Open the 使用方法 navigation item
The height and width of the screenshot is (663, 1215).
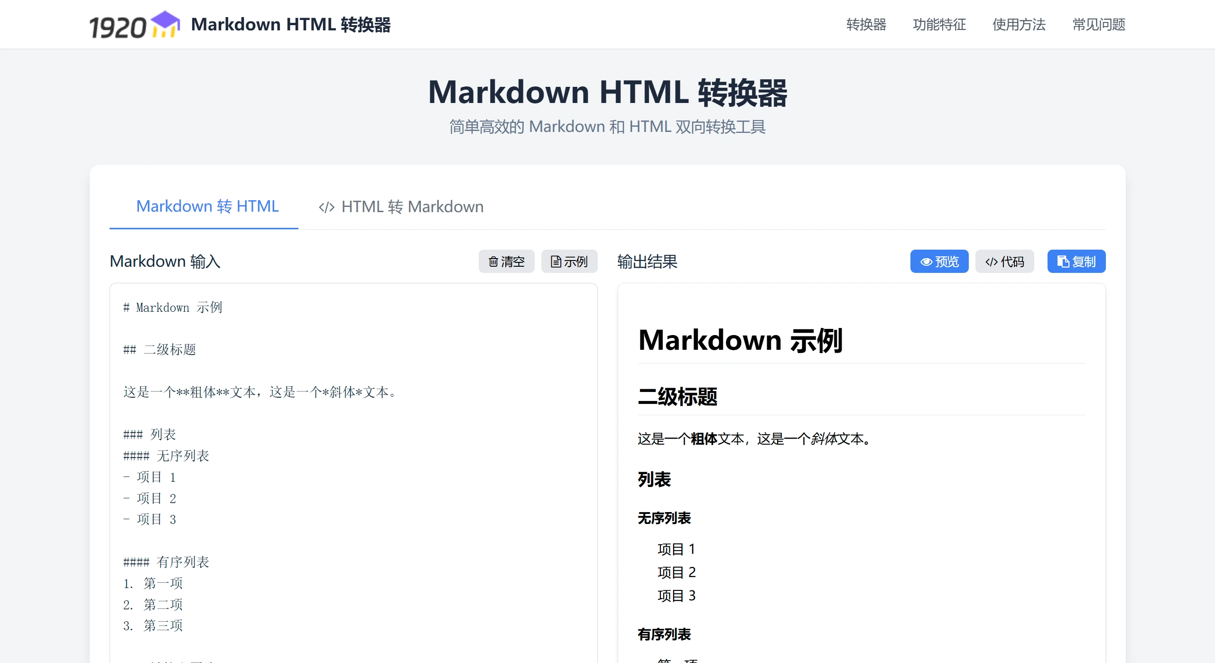pyautogui.click(x=1018, y=24)
